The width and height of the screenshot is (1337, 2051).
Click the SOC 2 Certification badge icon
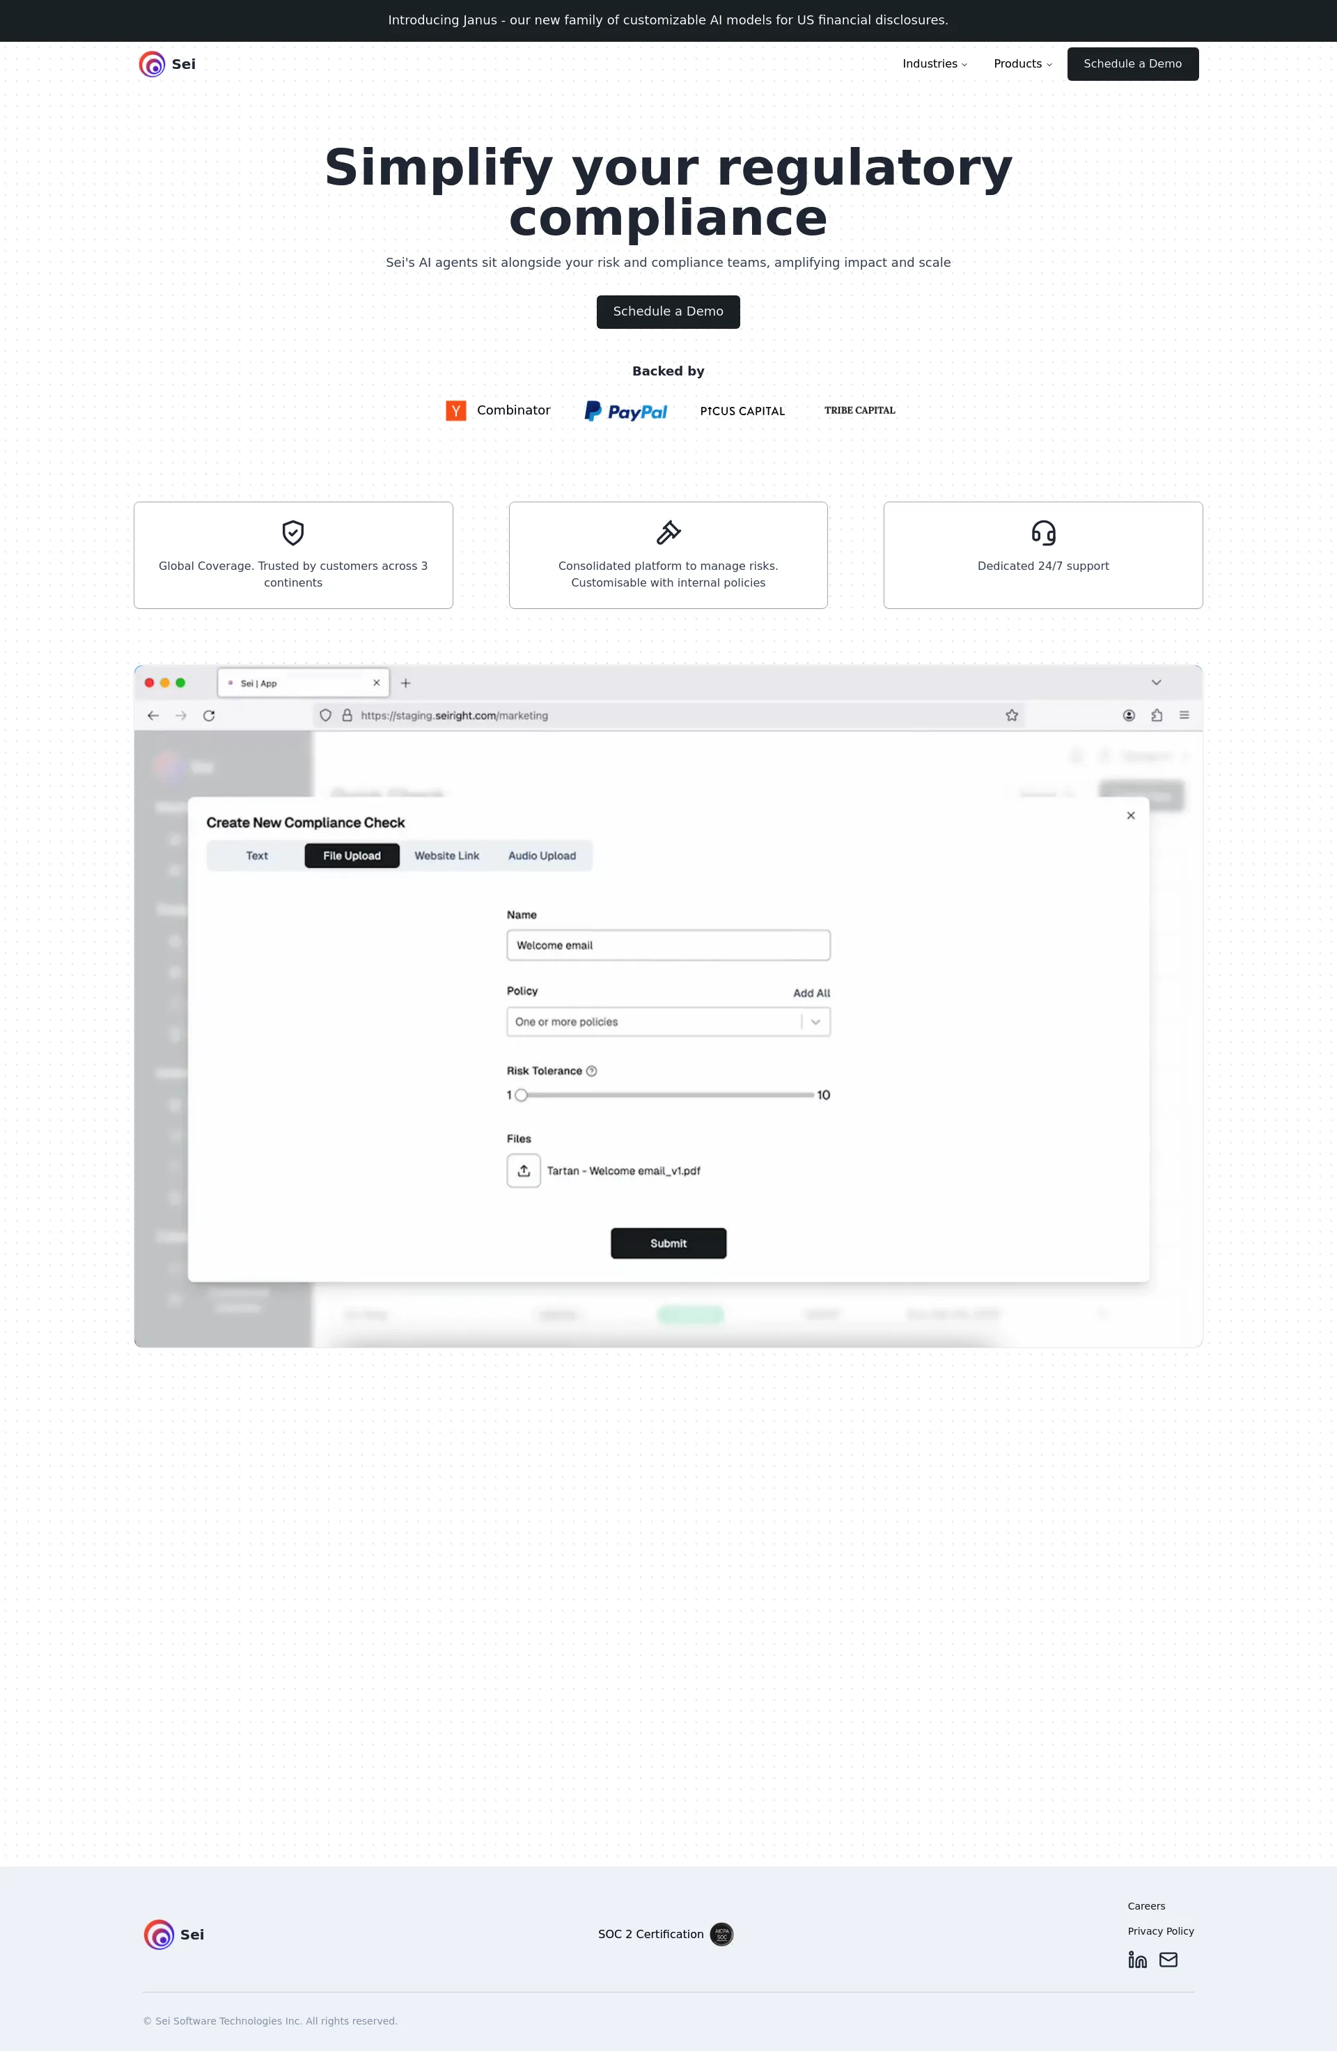(720, 1933)
